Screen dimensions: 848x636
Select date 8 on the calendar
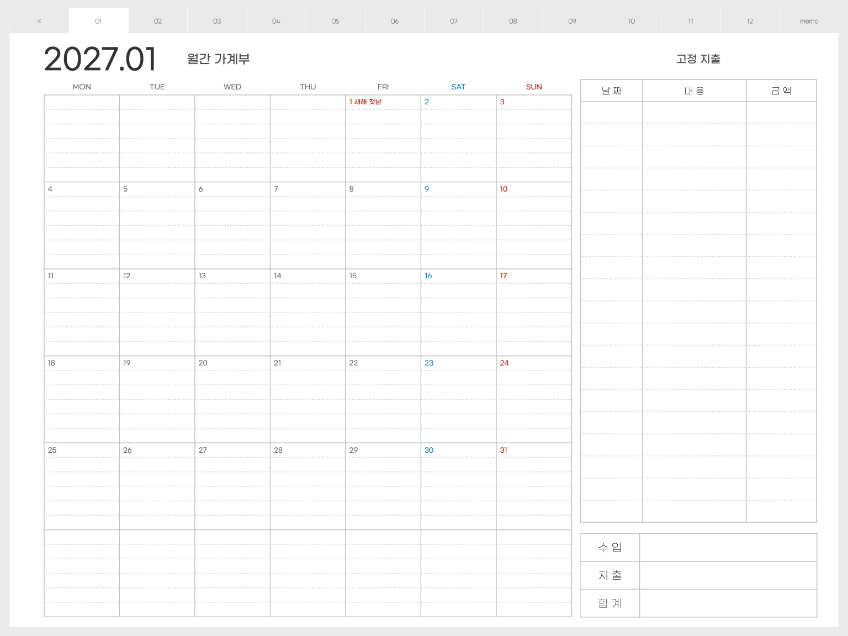352,189
